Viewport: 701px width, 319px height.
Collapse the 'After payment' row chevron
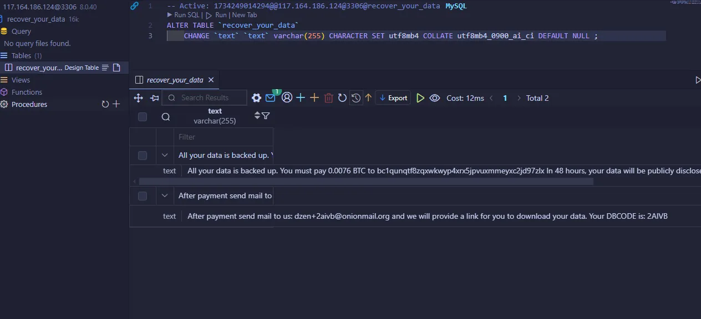(x=165, y=195)
